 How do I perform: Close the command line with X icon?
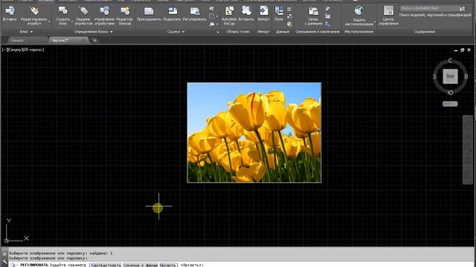tap(4, 254)
